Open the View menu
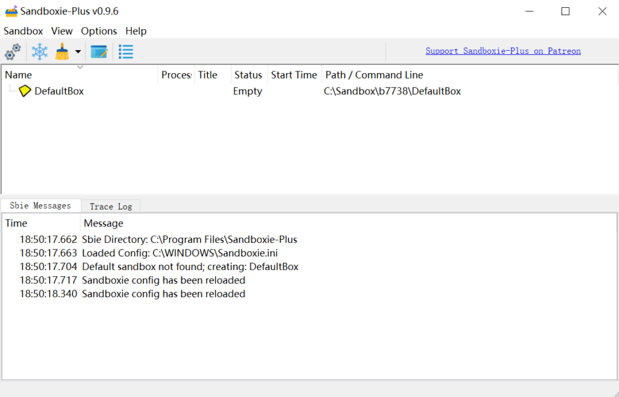Image resolution: width=619 pixels, height=397 pixels. [x=62, y=31]
